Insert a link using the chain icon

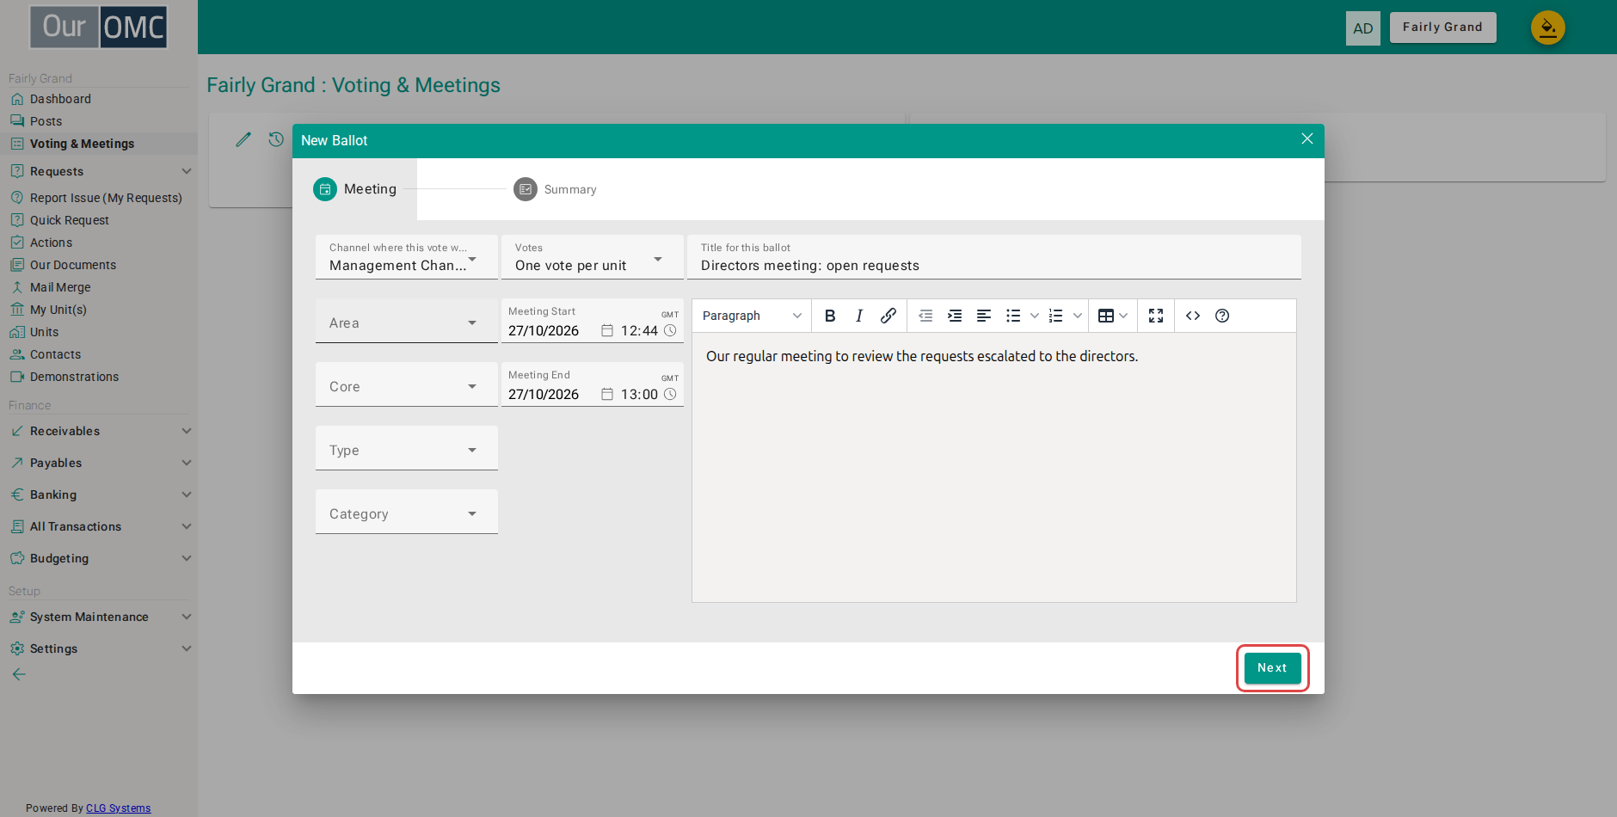pyautogui.click(x=888, y=316)
